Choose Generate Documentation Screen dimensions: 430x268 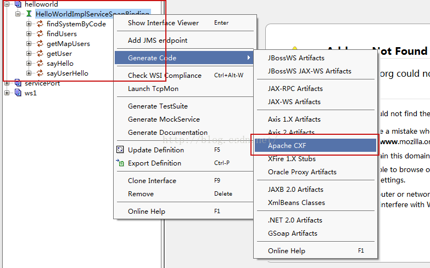(x=184, y=132)
